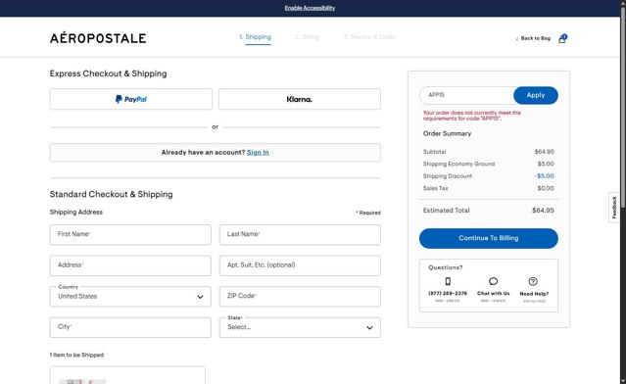Screen dimensions: 626x384
Task: Click the City field
Action: click(x=130, y=327)
